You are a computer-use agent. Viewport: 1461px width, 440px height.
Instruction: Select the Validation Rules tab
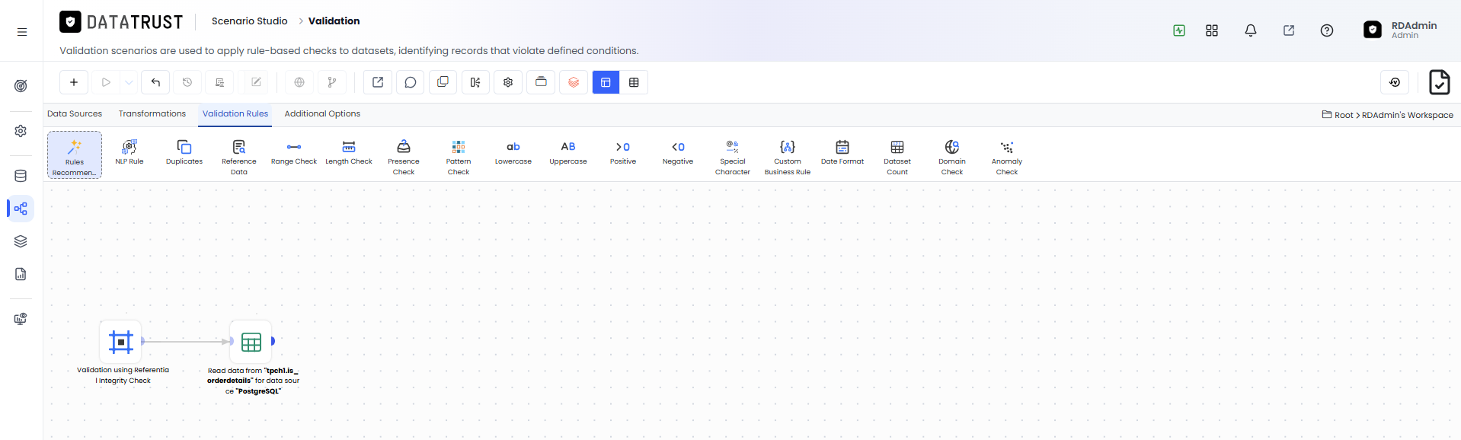[235, 114]
